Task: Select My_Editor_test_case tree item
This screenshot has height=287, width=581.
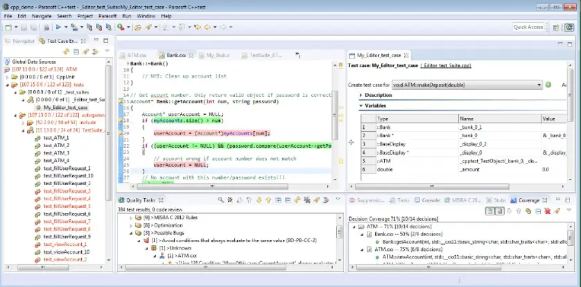Action: tap(66, 107)
